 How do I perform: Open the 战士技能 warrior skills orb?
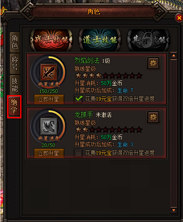51,40
